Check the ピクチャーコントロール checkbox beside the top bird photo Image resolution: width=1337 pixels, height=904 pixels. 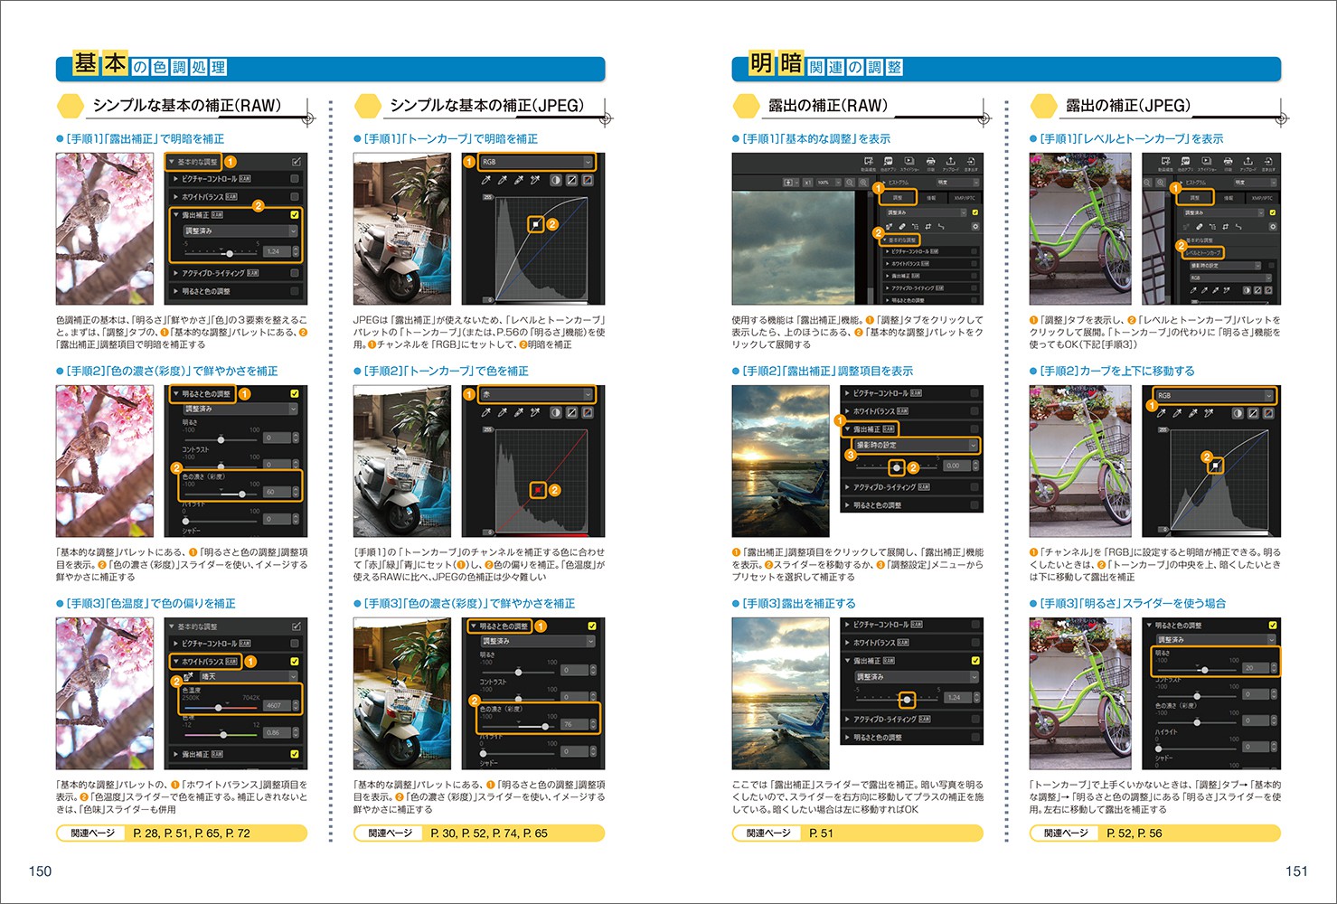(295, 179)
